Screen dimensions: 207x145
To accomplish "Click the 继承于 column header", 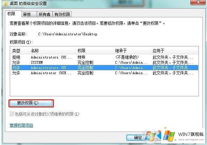I will [x=132, y=50].
